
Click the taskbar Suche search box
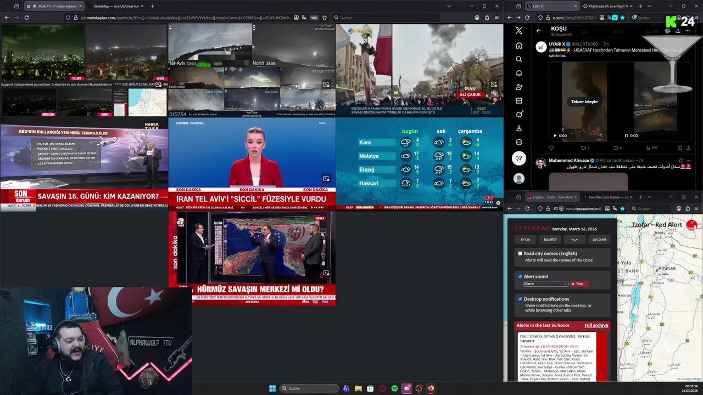[309, 388]
